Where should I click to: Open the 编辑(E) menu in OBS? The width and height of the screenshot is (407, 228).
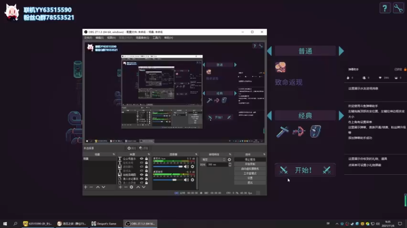point(100,37)
